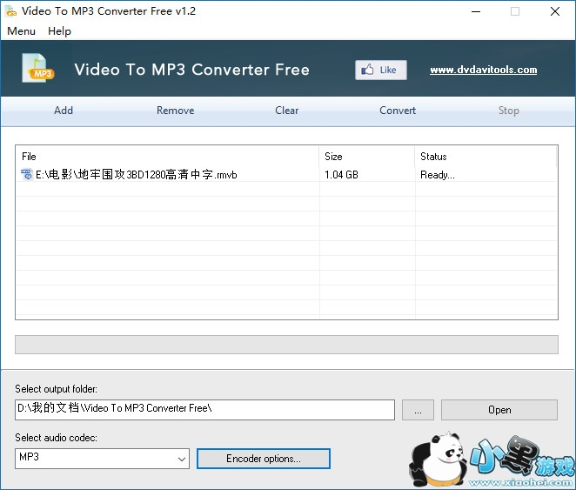The image size is (576, 490).
Task: Click the MP3 app logo in banner
Action: (x=37, y=68)
